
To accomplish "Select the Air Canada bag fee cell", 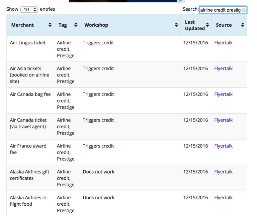I will (30, 94).
